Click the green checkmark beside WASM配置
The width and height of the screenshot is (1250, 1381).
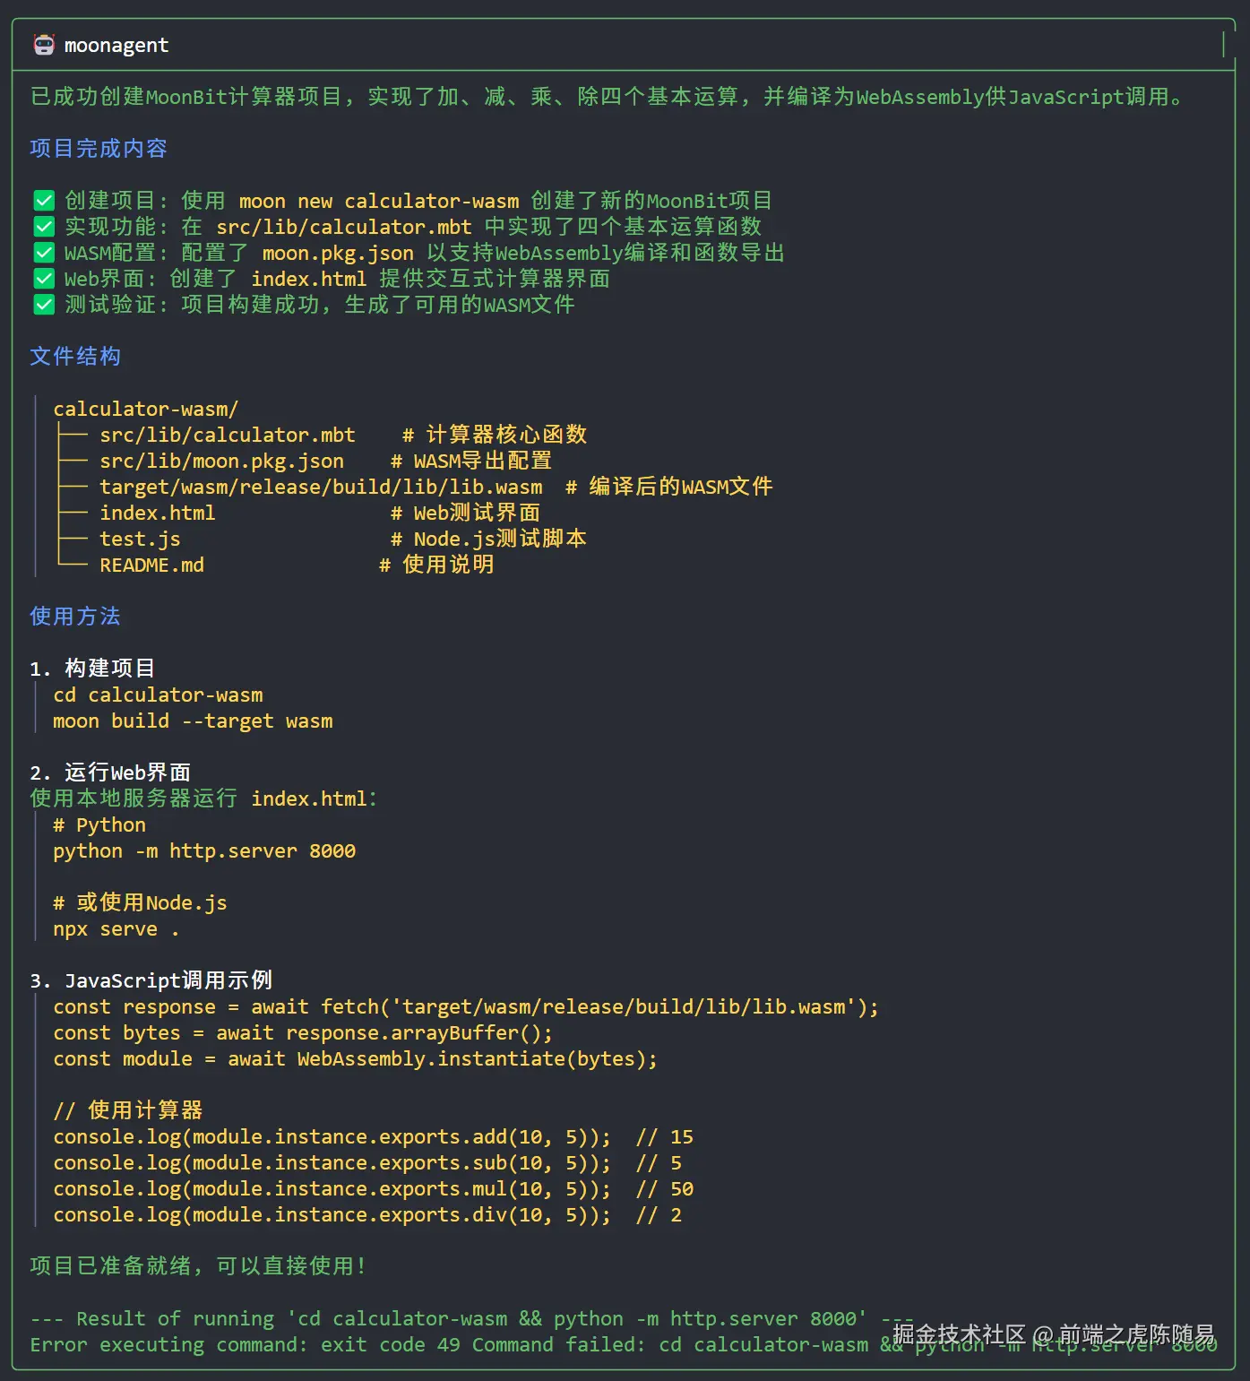[x=44, y=253]
